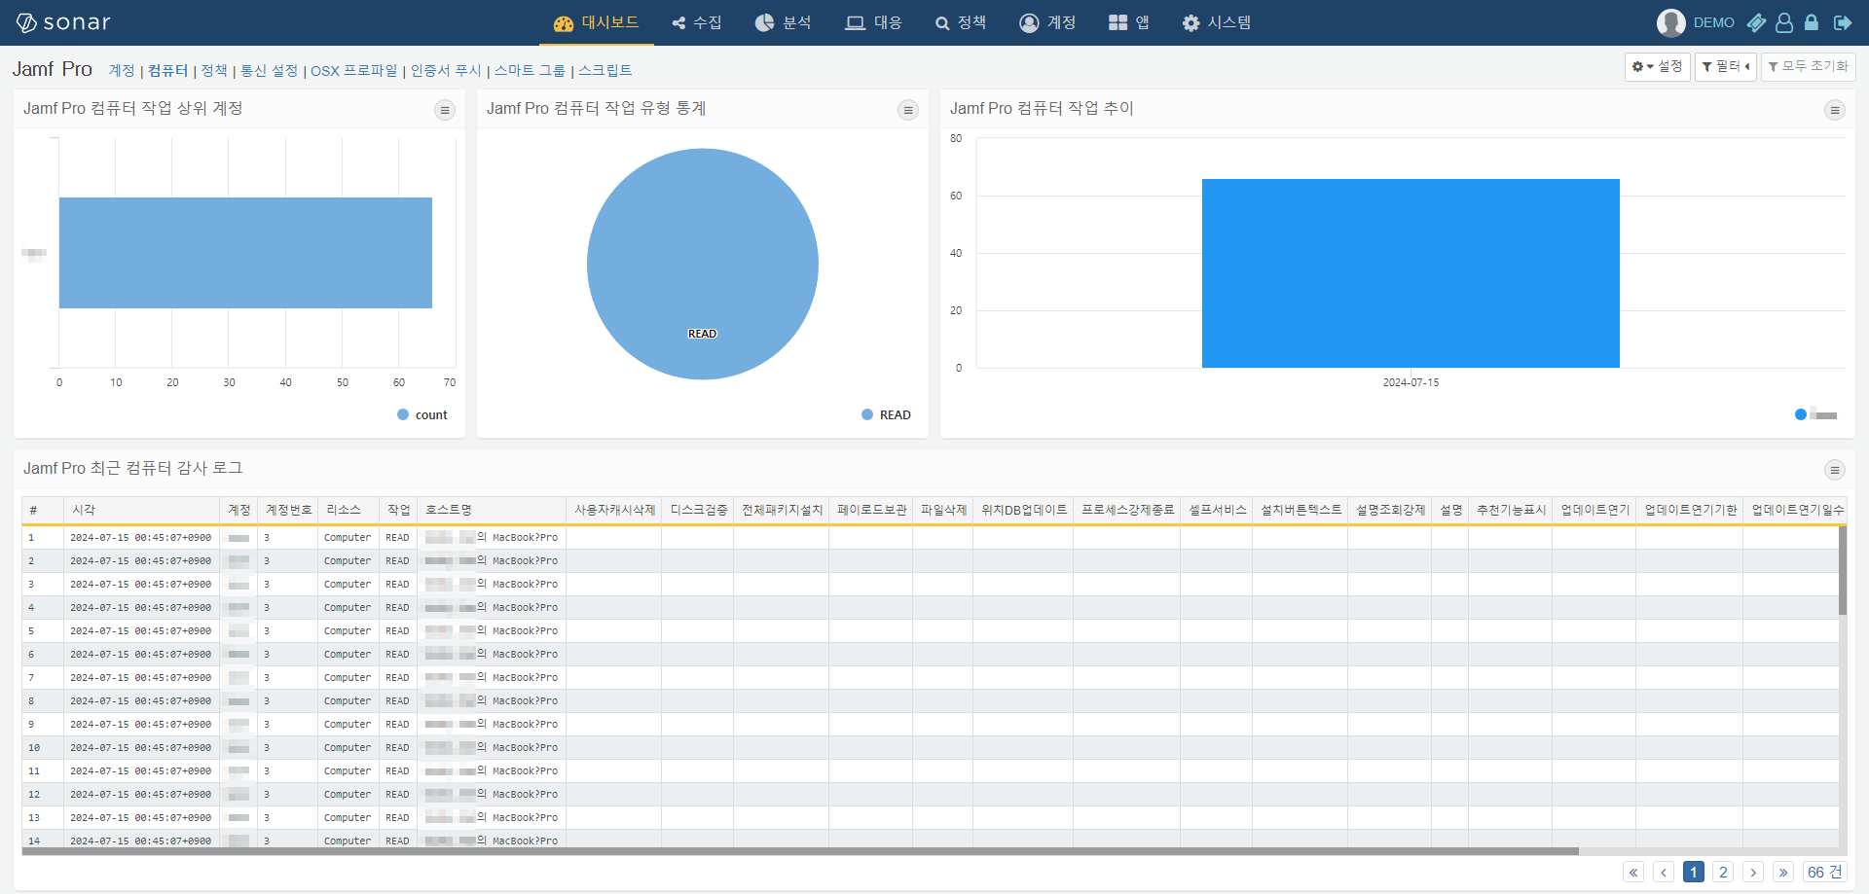Viewport: 1869px width, 894px height.
Task: Open menu of 작업 상위 계정 chart
Action: point(445,110)
